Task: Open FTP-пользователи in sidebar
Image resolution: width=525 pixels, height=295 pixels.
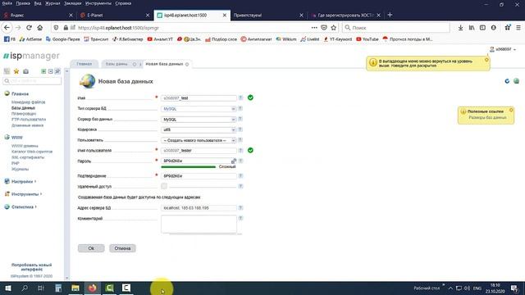Action: click(x=29, y=120)
